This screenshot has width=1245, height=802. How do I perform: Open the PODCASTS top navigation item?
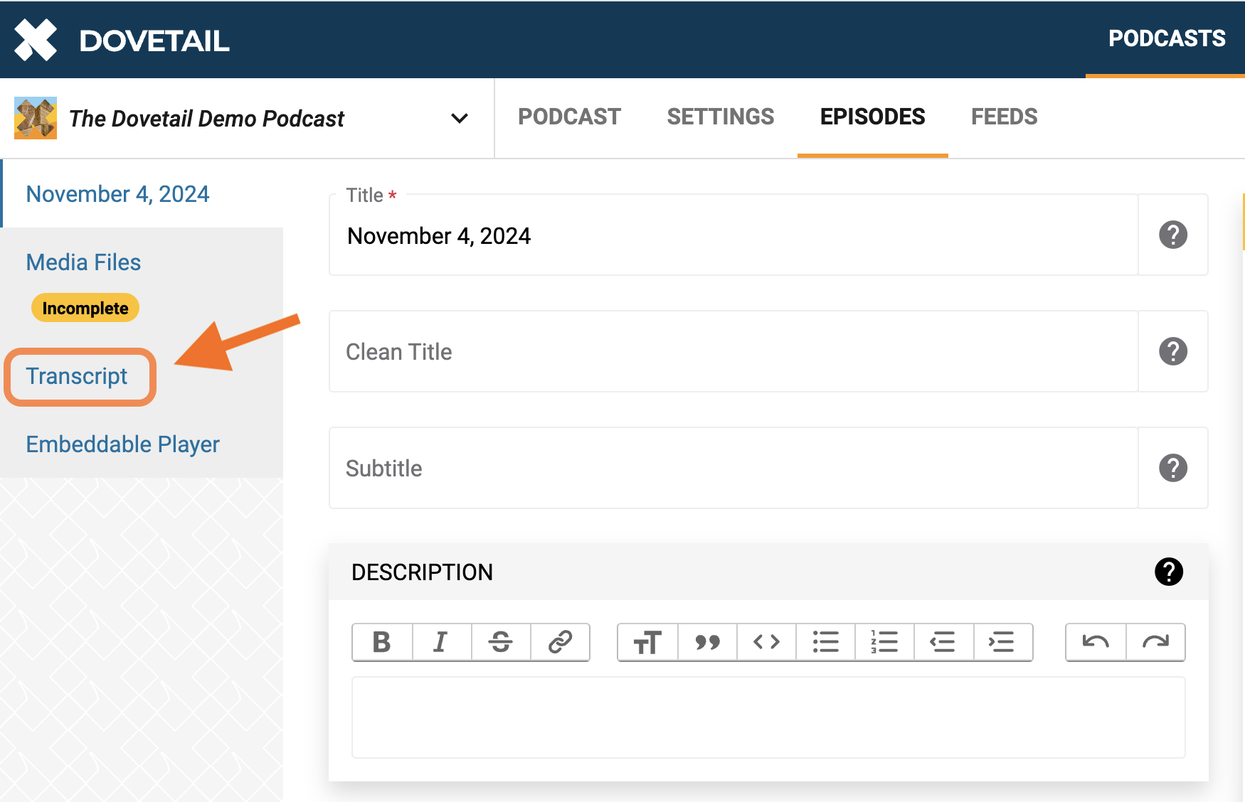coord(1167,38)
